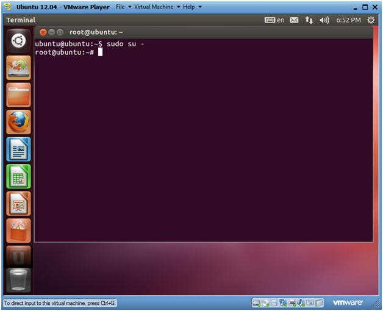Open LibreOffice Calc spreadsheet launcher

click(18, 176)
